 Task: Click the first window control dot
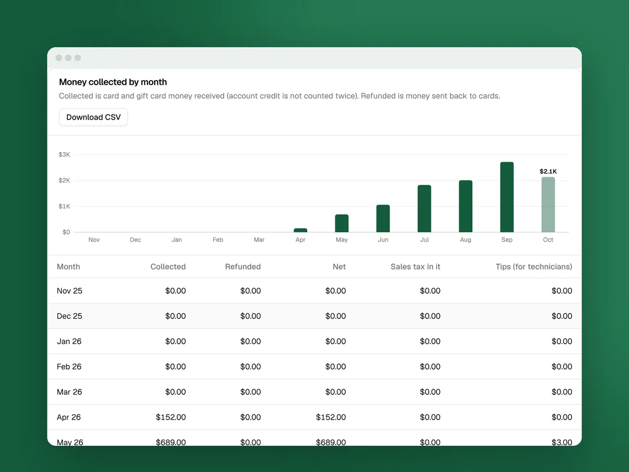pos(59,58)
